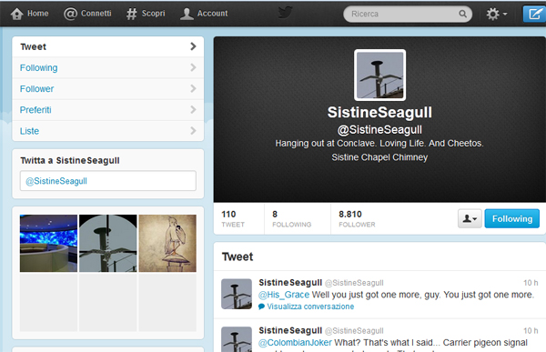
Task: Click the 10 h timestamp of second tweet
Action: pos(531,331)
